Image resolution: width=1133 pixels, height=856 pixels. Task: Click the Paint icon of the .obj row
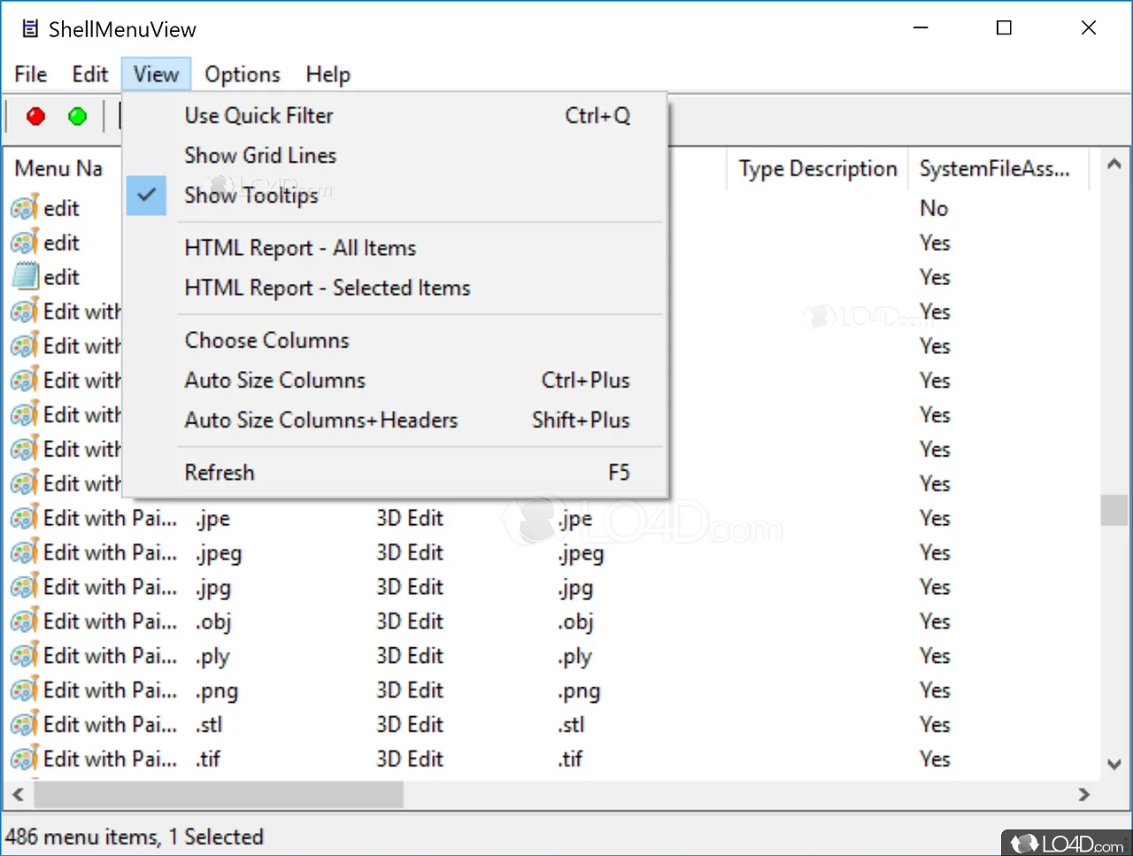pos(25,621)
